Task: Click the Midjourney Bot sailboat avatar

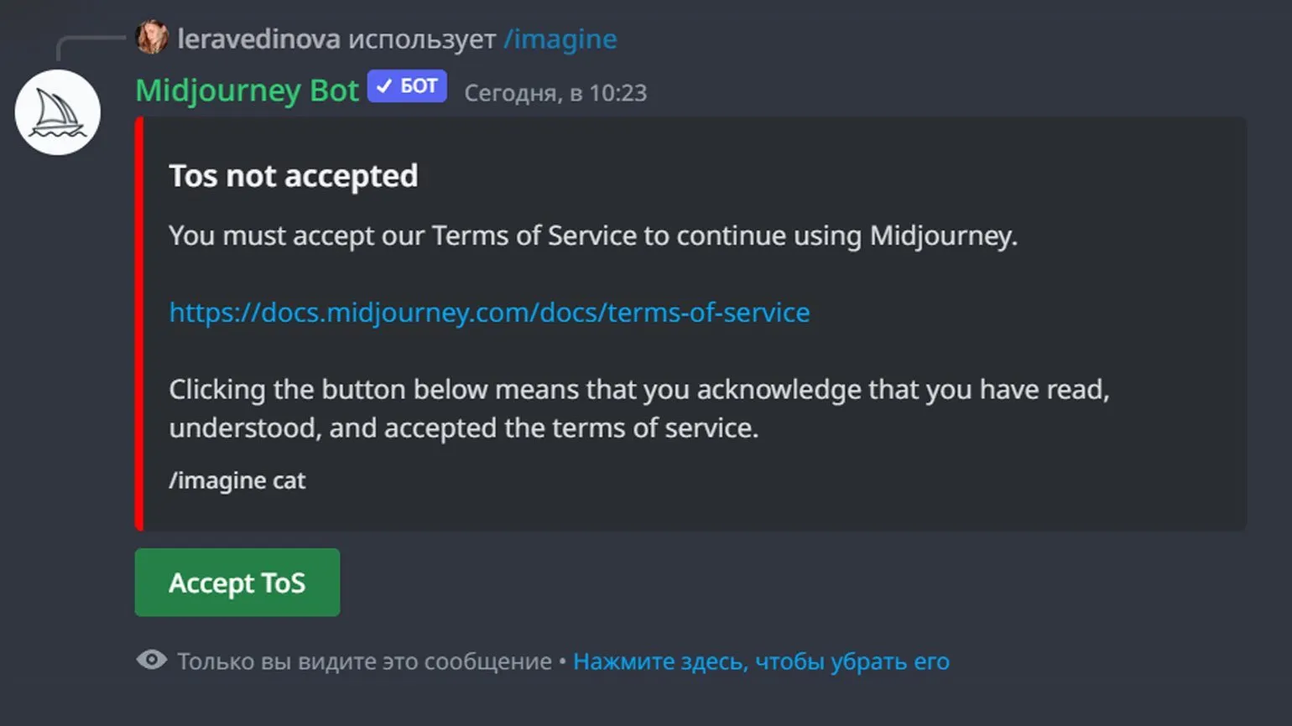Action: coord(58,112)
